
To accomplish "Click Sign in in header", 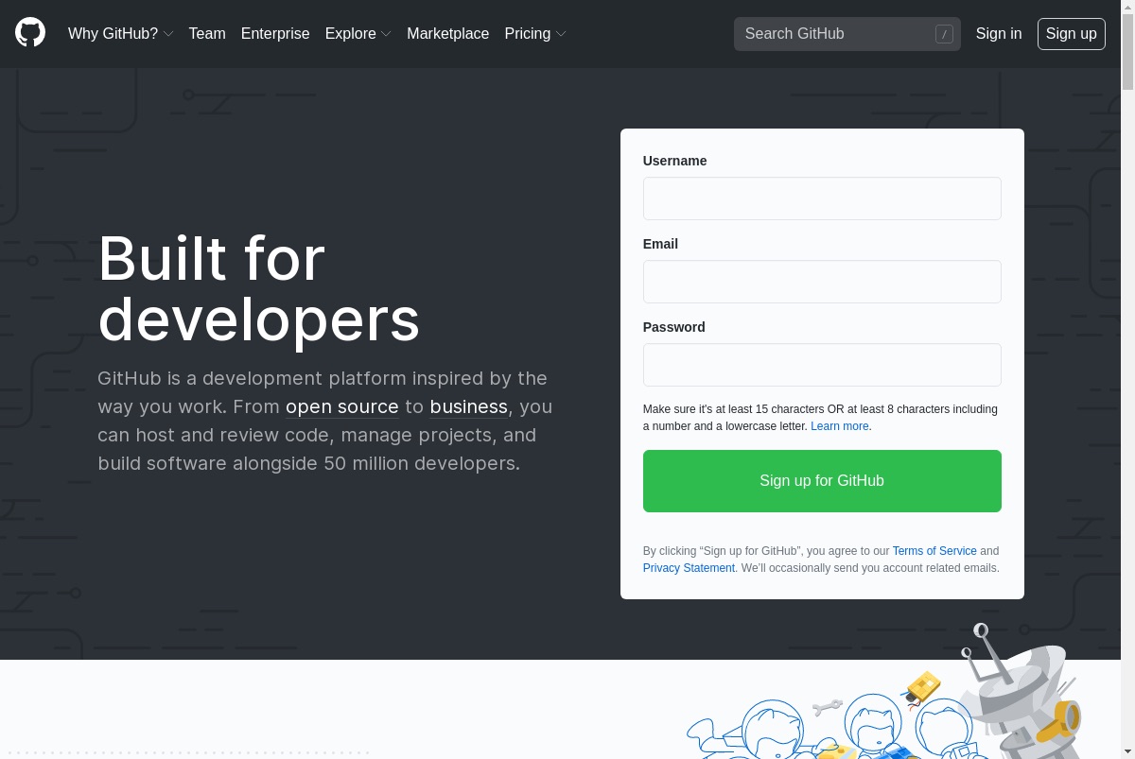I will pyautogui.click(x=999, y=33).
